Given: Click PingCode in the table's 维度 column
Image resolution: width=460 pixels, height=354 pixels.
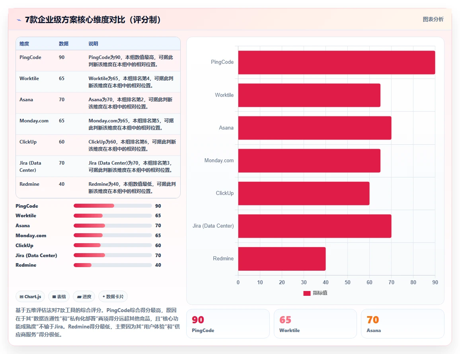Looking at the screenshot, I should pyautogui.click(x=30, y=57).
